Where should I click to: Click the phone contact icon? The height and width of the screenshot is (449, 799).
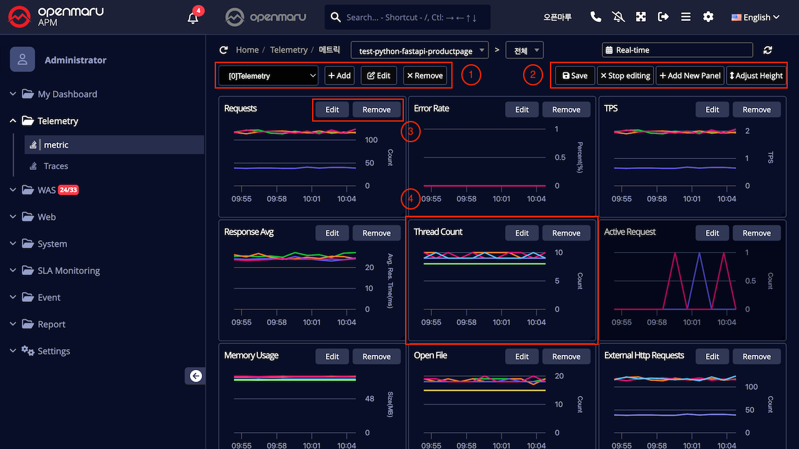(x=596, y=17)
